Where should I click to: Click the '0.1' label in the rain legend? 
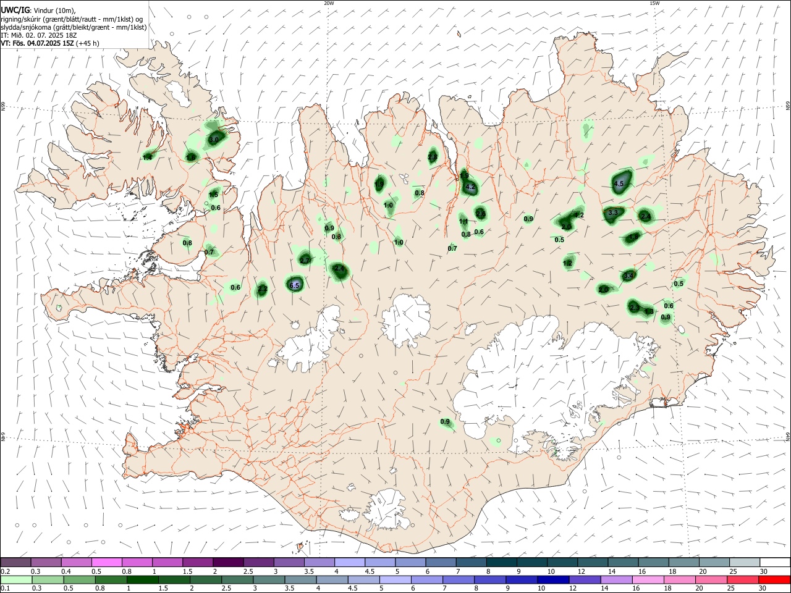(5, 588)
